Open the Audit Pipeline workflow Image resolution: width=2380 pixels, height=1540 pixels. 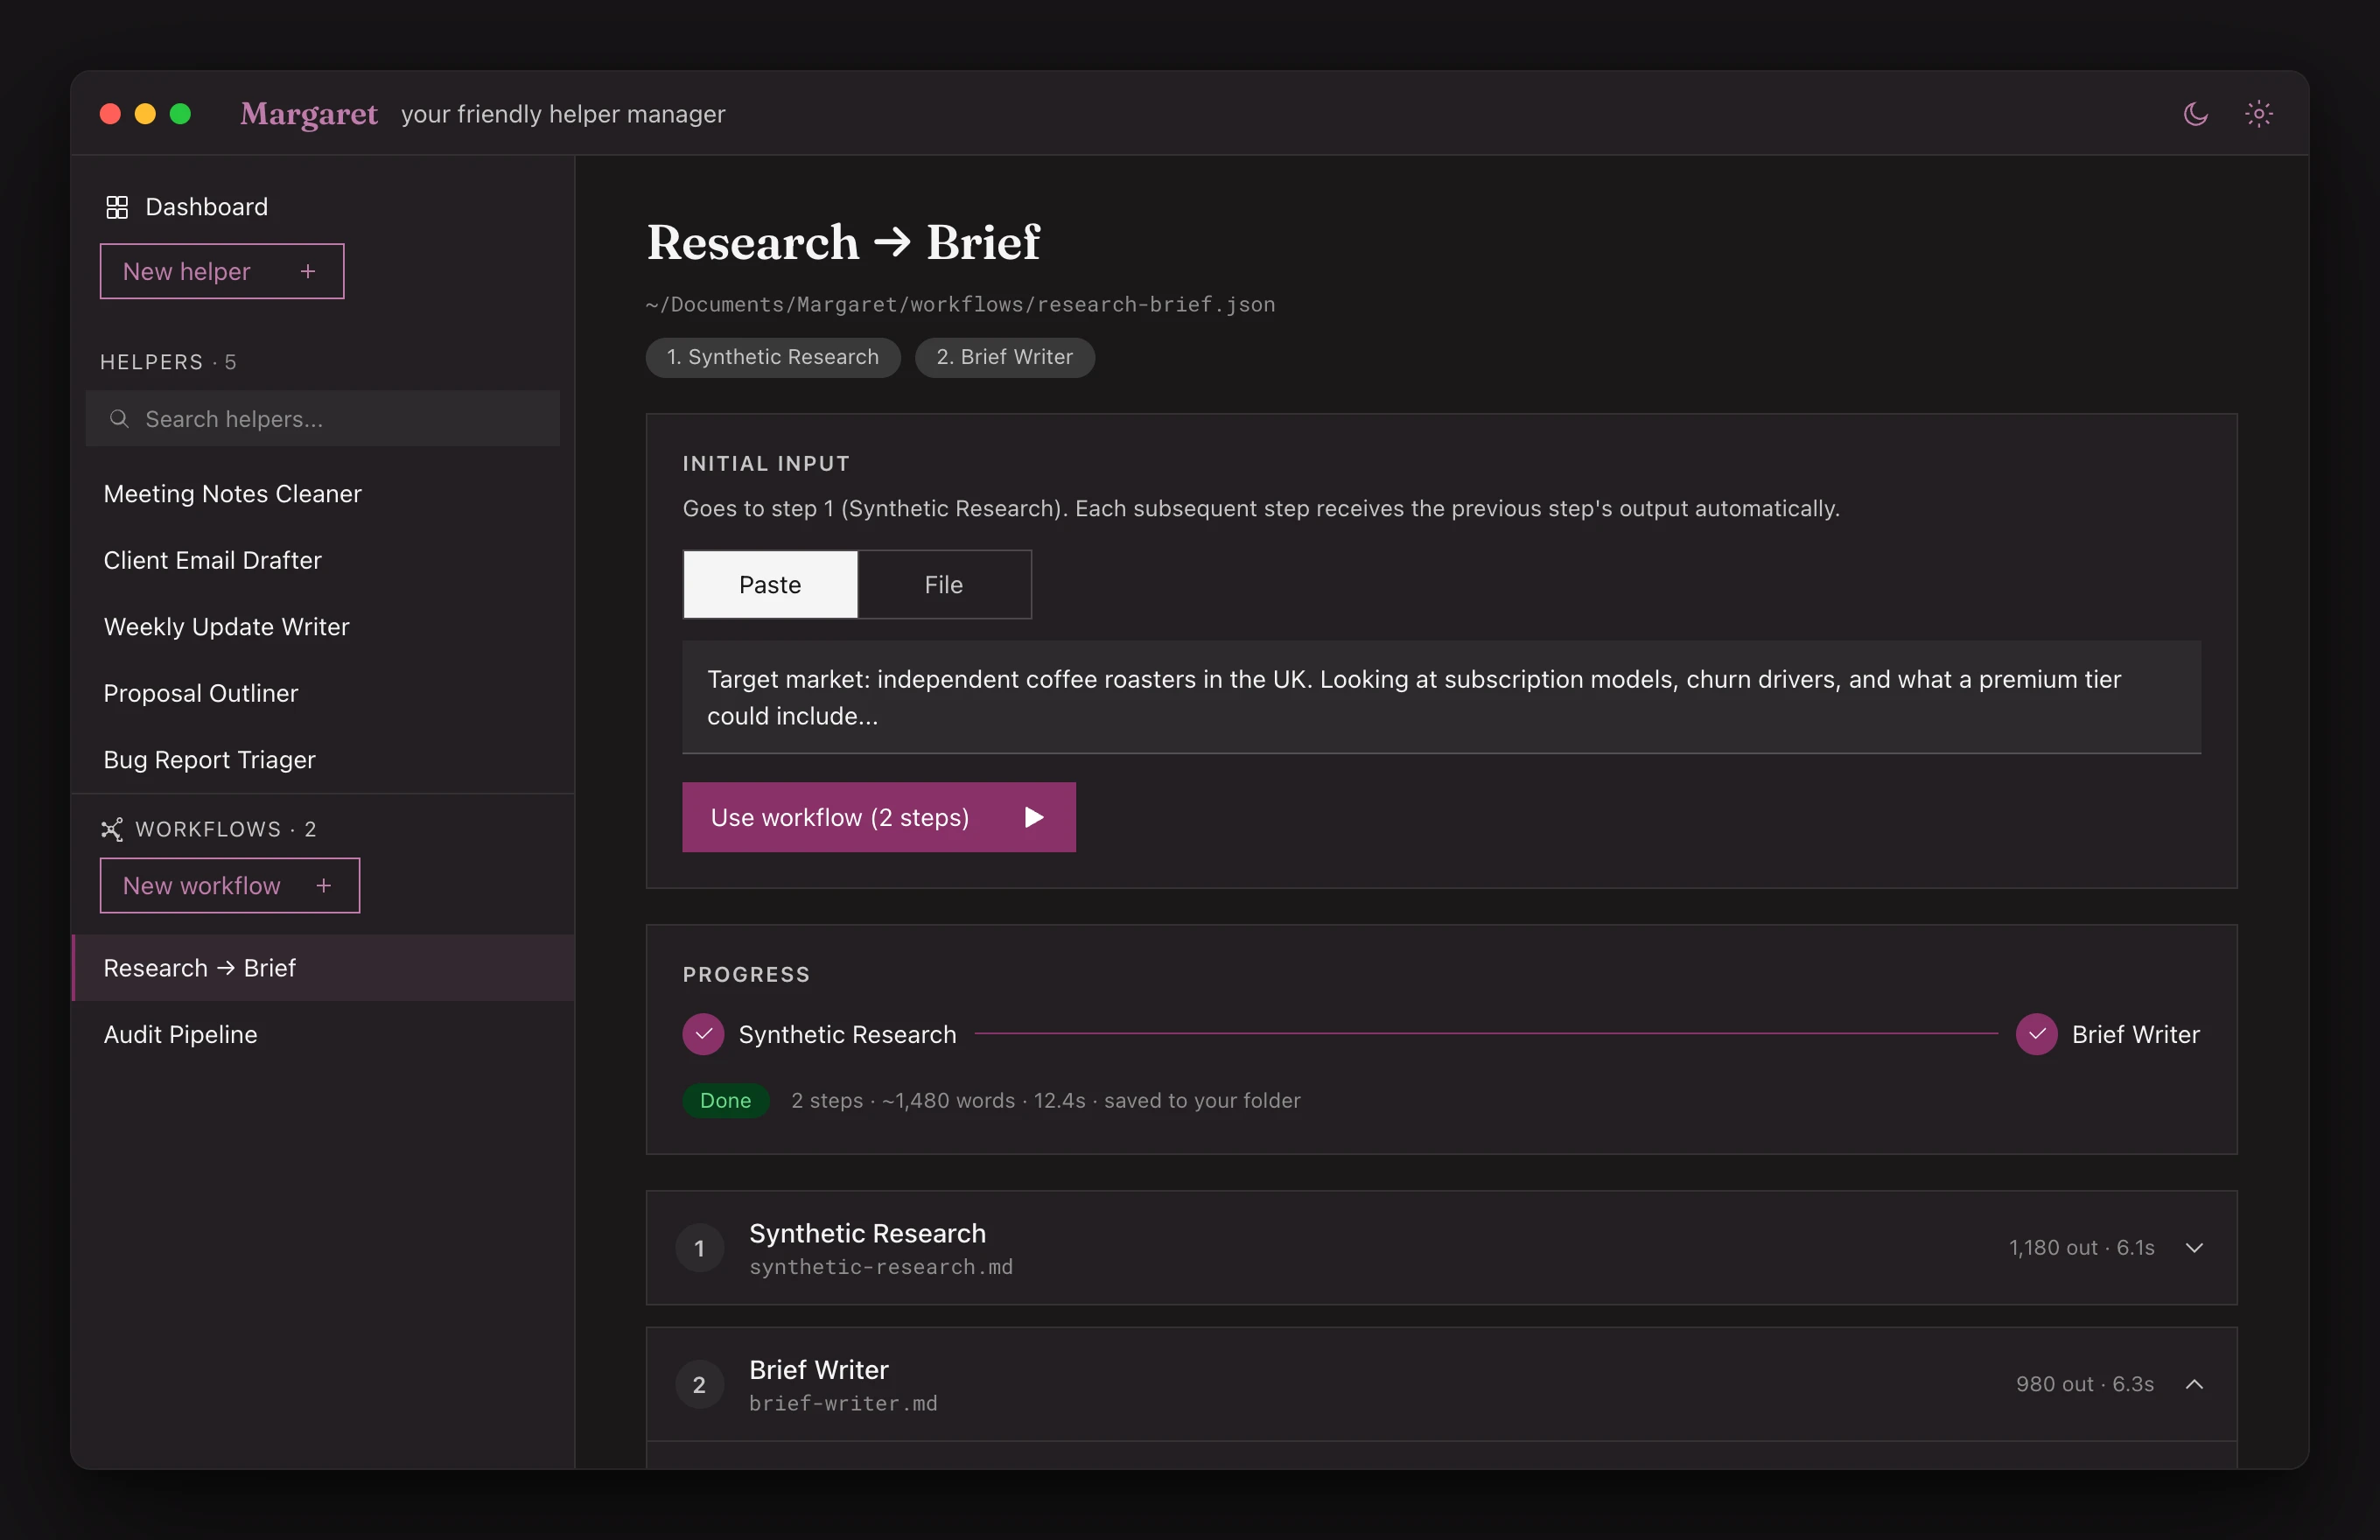click(323, 1034)
